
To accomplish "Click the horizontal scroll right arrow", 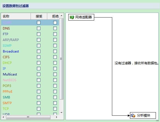I will (x=57, y=117).
